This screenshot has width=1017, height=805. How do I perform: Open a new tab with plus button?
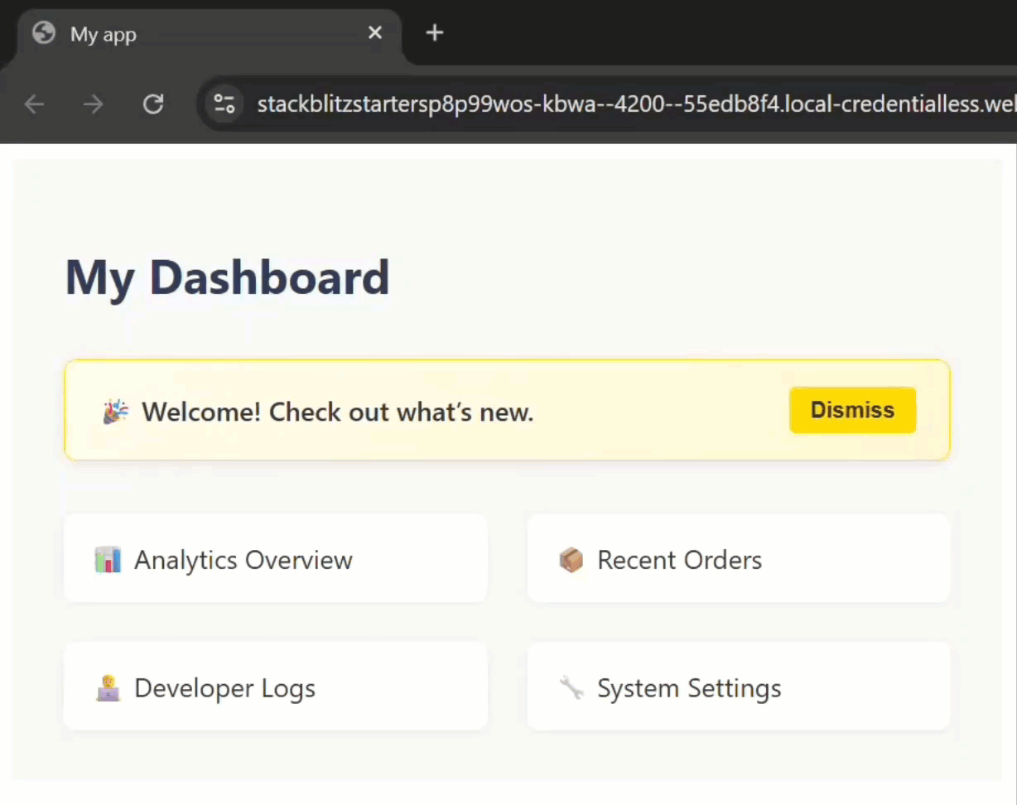[435, 33]
